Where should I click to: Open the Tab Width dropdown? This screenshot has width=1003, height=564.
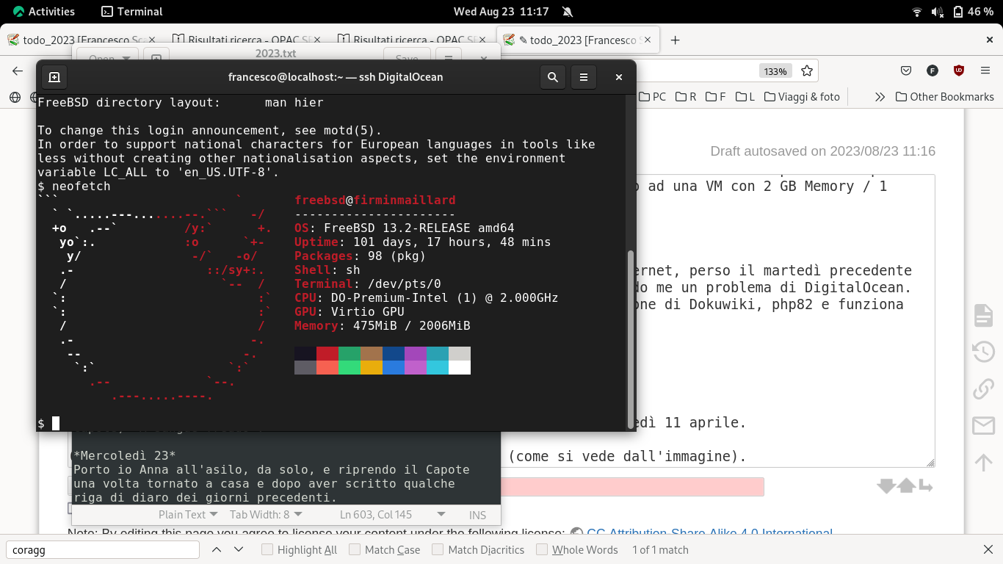point(265,515)
